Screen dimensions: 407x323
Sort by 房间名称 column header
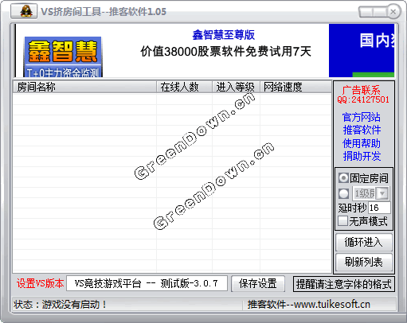[x=84, y=87]
